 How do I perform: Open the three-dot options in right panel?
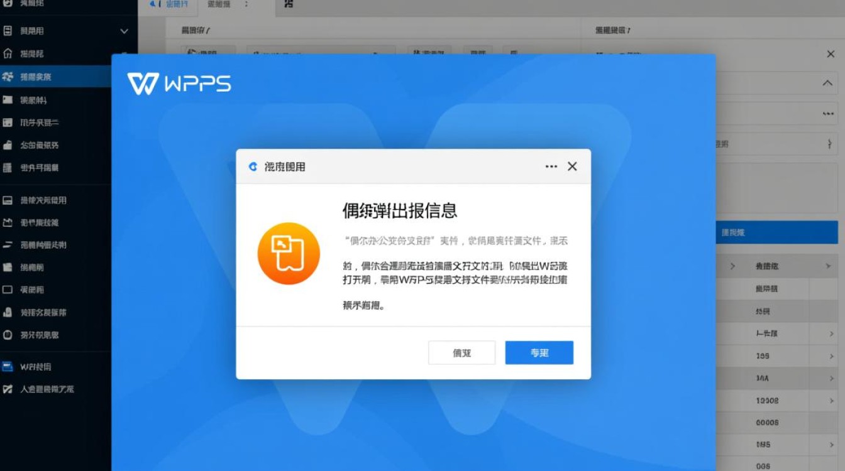click(828, 114)
